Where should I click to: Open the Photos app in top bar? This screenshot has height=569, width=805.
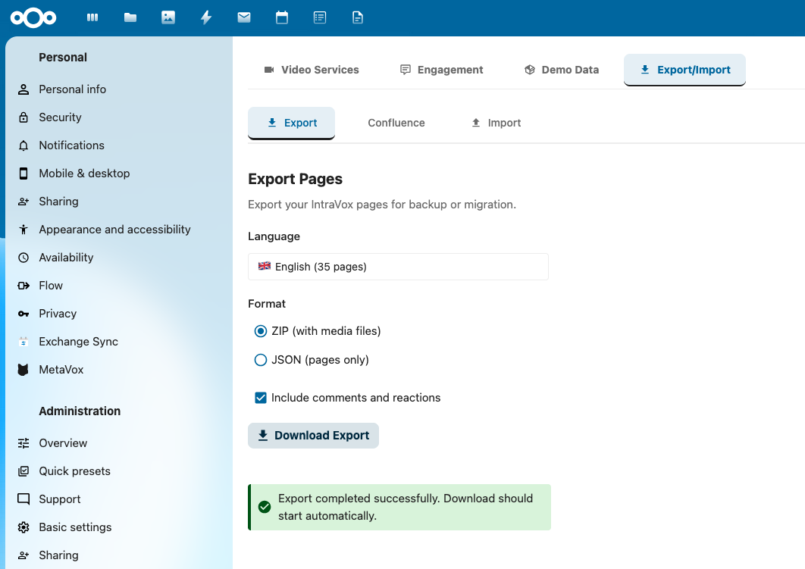coord(168,17)
